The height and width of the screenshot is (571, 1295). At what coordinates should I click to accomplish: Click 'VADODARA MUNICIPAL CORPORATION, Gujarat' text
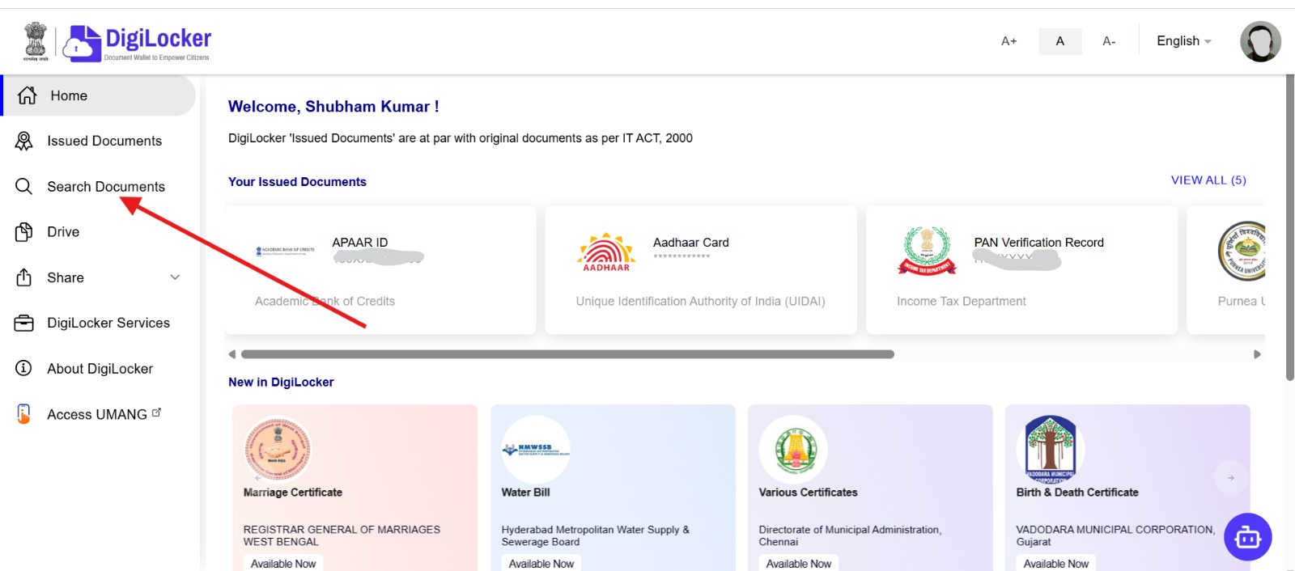pyautogui.click(x=1115, y=535)
